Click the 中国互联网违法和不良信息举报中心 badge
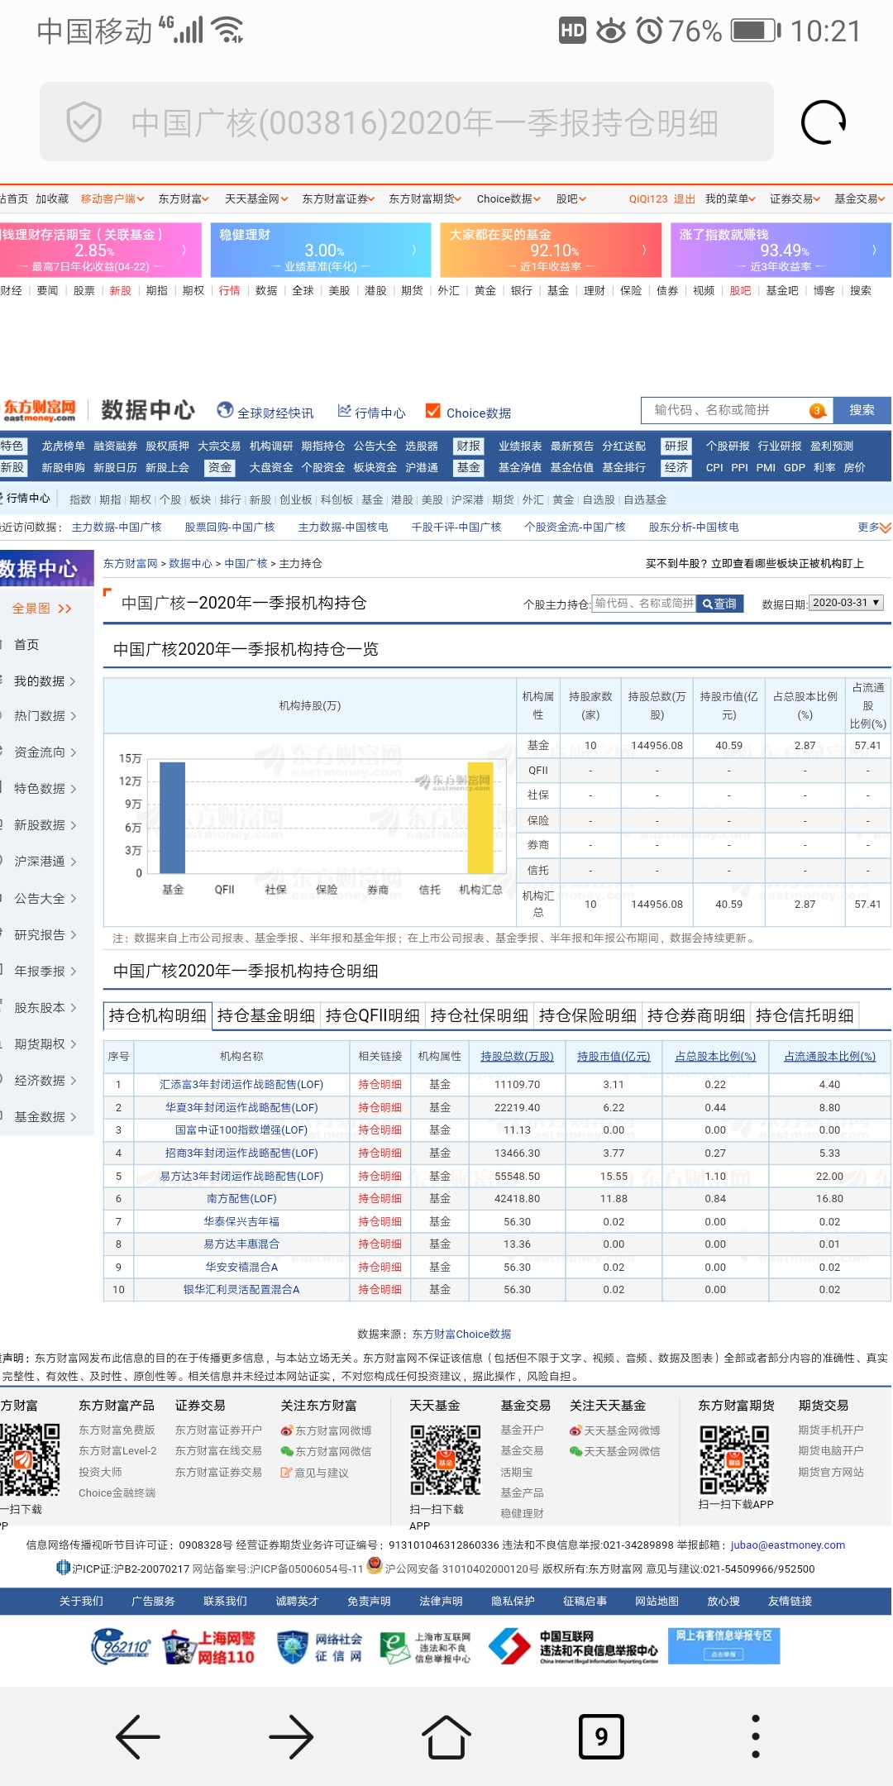This screenshot has height=1786, width=893. [x=574, y=1647]
